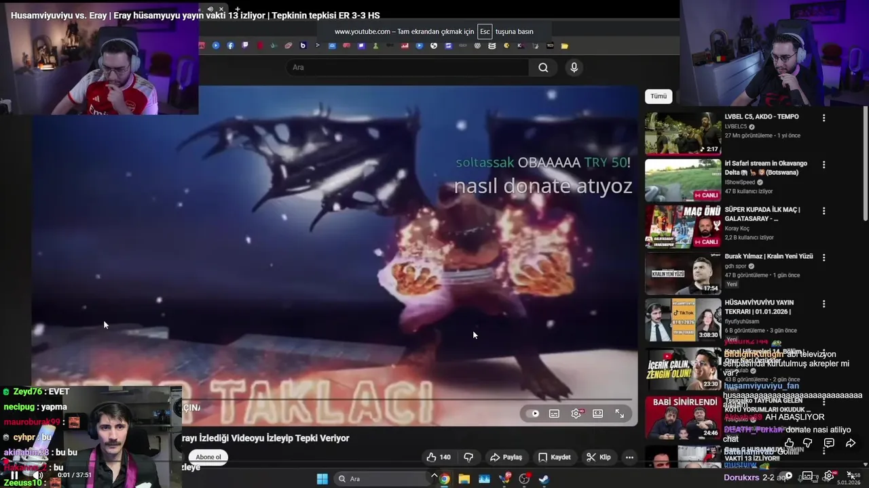The height and width of the screenshot is (488, 869).
Task: Open options for Burak Yılmaz video
Action: pyautogui.click(x=824, y=258)
